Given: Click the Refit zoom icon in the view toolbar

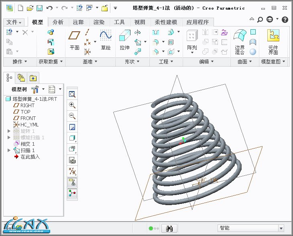Looking at the screenshot, I should pyautogui.click(x=72, y=94).
